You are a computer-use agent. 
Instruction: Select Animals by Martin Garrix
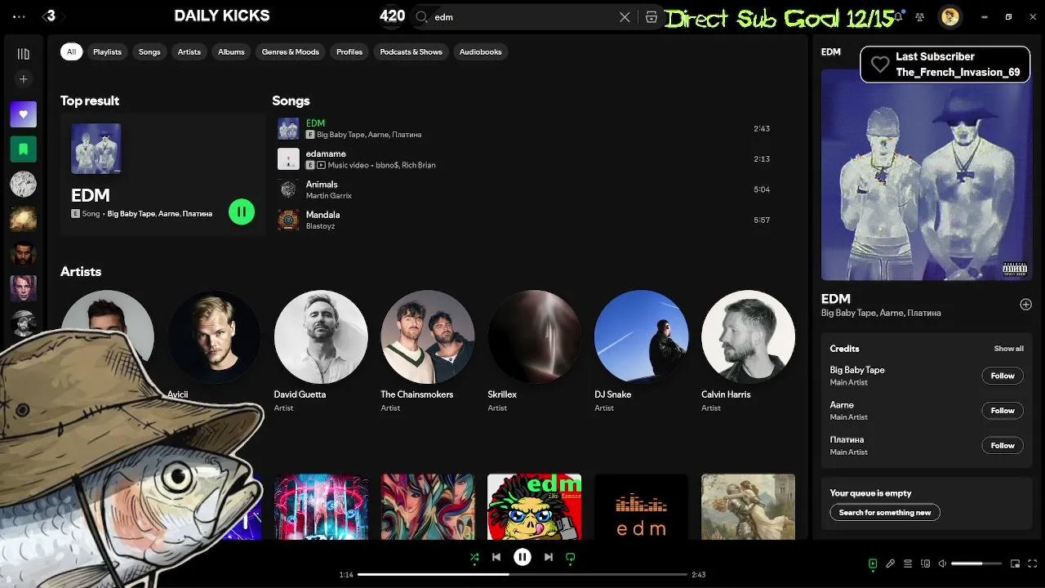[x=524, y=189]
